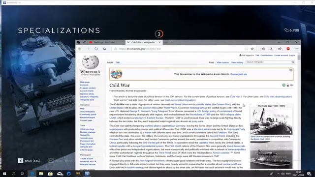
Task: Open the notification center icon
Action: click(309, 174)
